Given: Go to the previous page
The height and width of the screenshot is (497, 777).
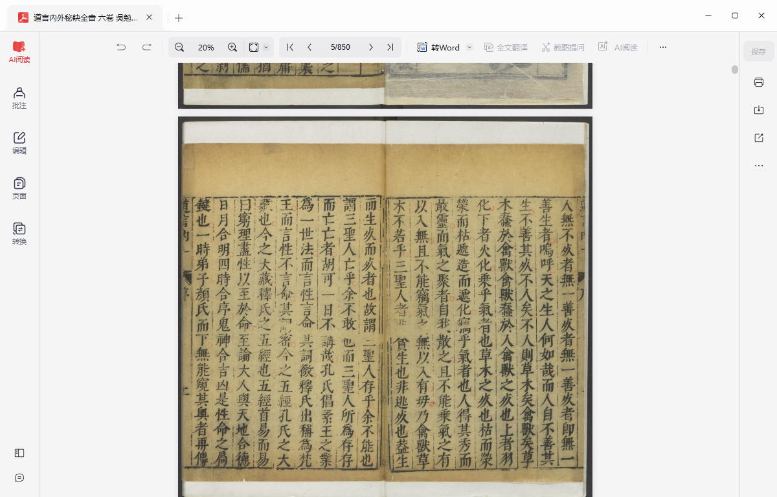Looking at the screenshot, I should pyautogui.click(x=310, y=47).
